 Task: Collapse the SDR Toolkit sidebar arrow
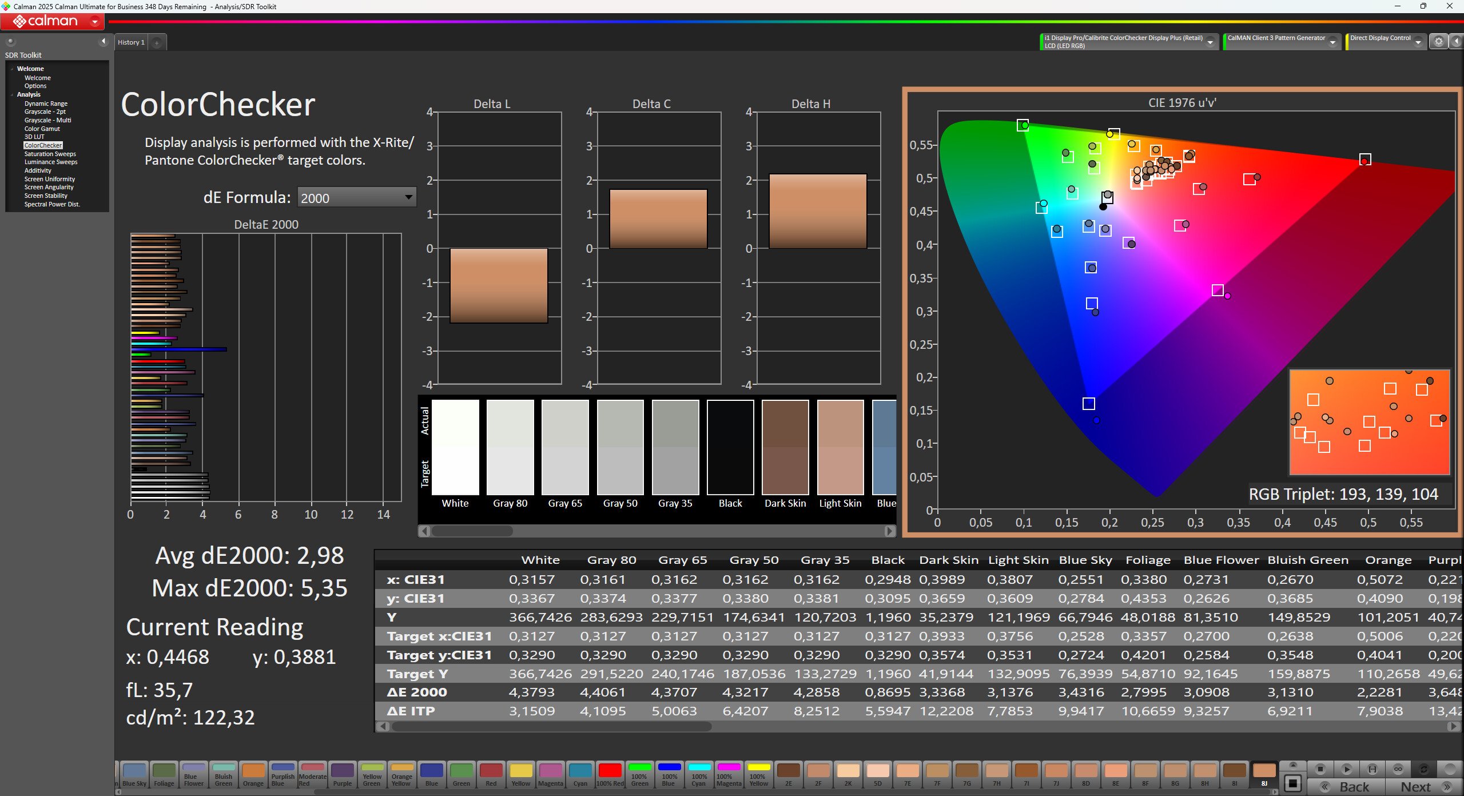pos(104,41)
